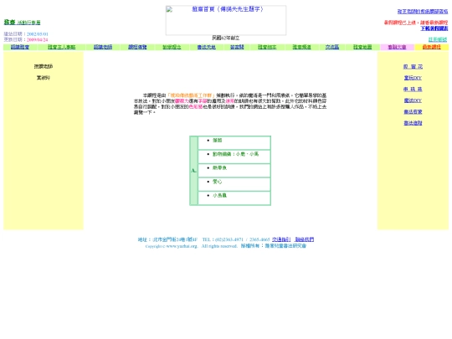This screenshot has width=452, height=339.
Task: Click the red announcement text at top right
Action: tap(416, 23)
